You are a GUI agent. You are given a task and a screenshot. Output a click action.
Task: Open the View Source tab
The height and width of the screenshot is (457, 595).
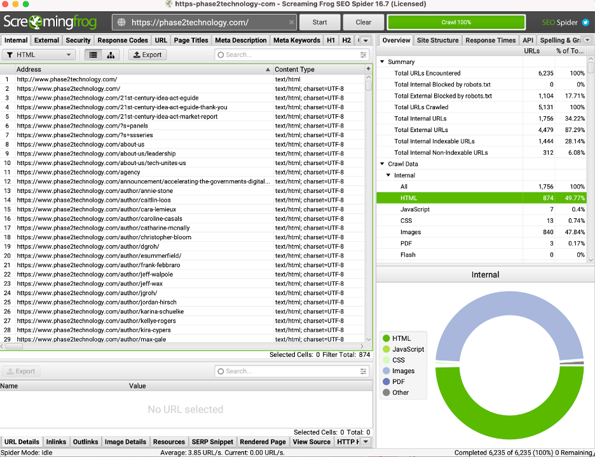tap(311, 442)
